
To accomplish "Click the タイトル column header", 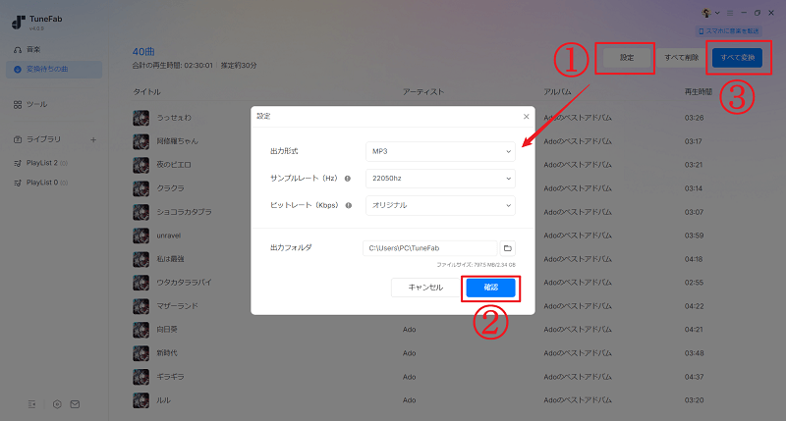I will click(x=146, y=92).
